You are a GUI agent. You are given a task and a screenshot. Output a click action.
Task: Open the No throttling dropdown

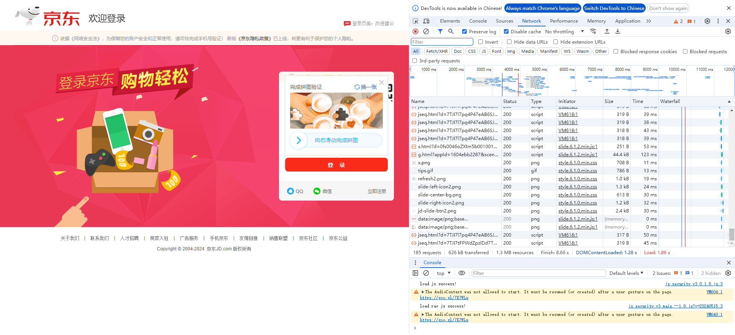pos(564,31)
